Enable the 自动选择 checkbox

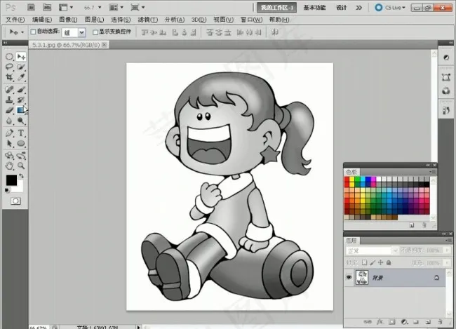click(x=33, y=32)
